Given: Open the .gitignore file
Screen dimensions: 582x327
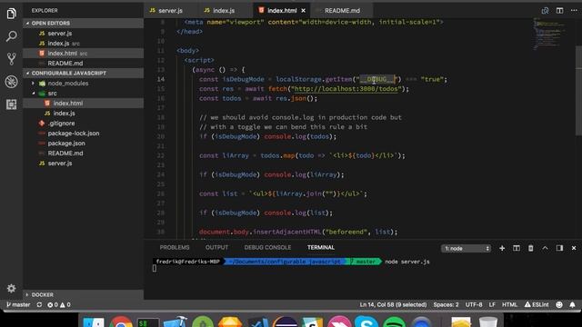Looking at the screenshot, I should click(83, 124).
